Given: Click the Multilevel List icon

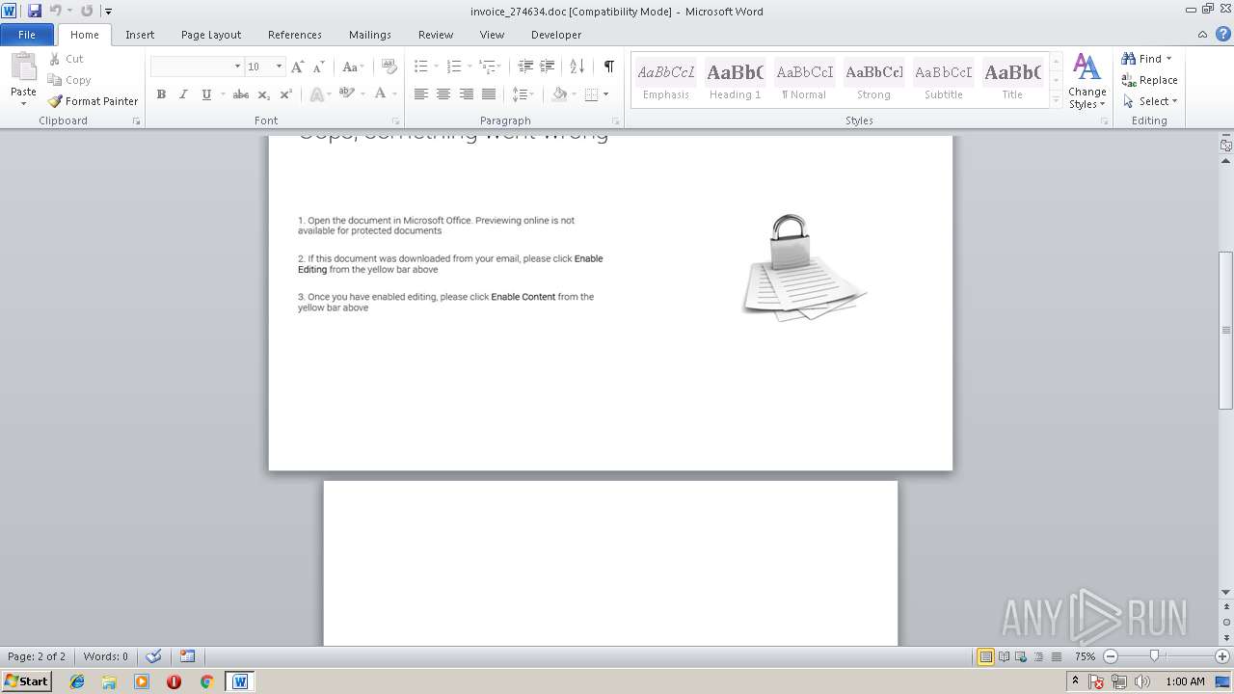Looking at the screenshot, I should click(488, 67).
